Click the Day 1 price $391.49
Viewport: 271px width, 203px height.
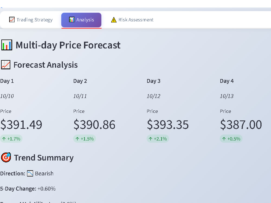(x=21, y=125)
